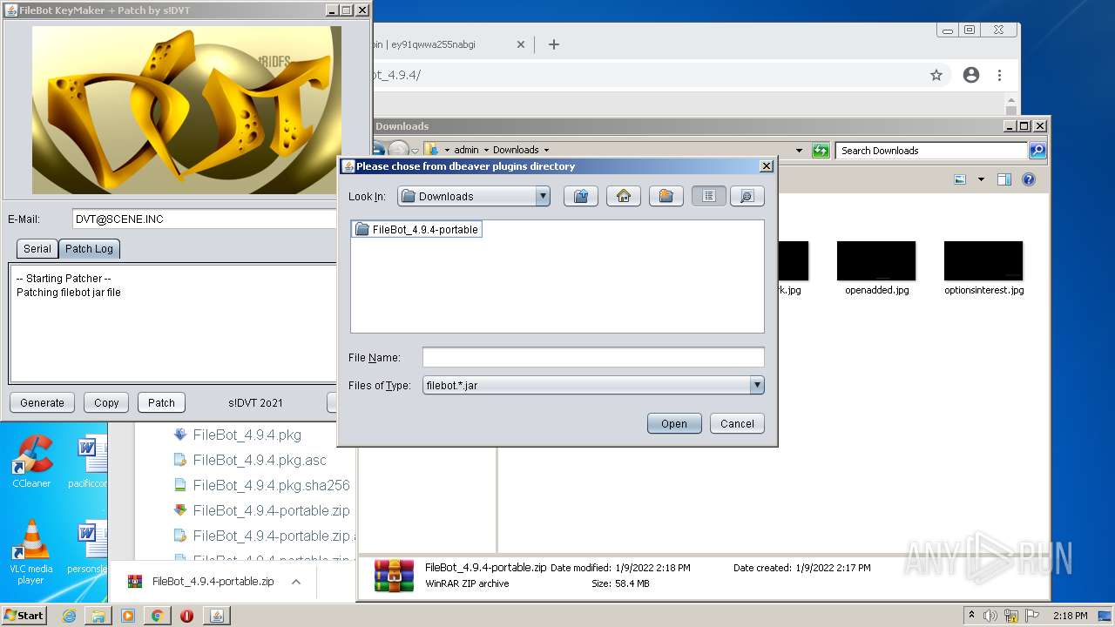Click the Patch button in KeyMaker

click(x=161, y=402)
